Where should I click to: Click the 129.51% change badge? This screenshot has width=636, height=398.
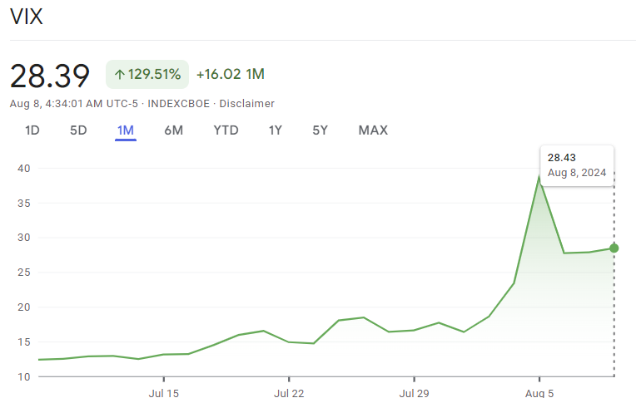(147, 75)
